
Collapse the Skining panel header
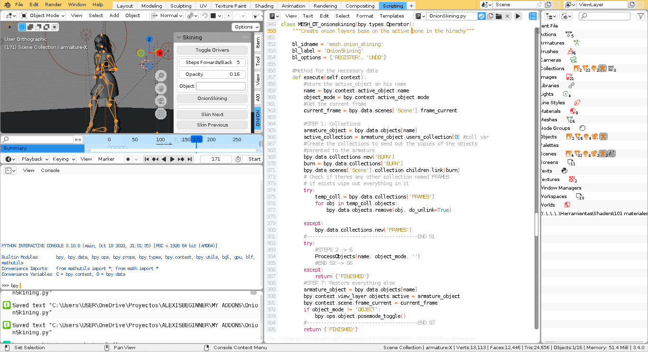[x=179, y=37]
